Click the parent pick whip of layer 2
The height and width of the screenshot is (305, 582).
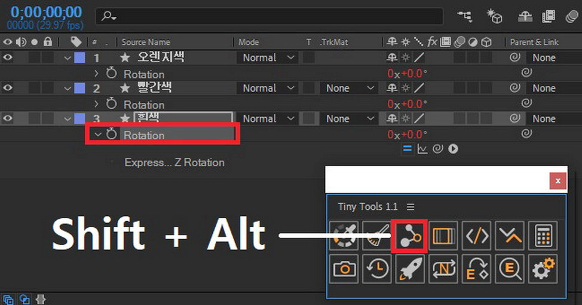(514, 88)
